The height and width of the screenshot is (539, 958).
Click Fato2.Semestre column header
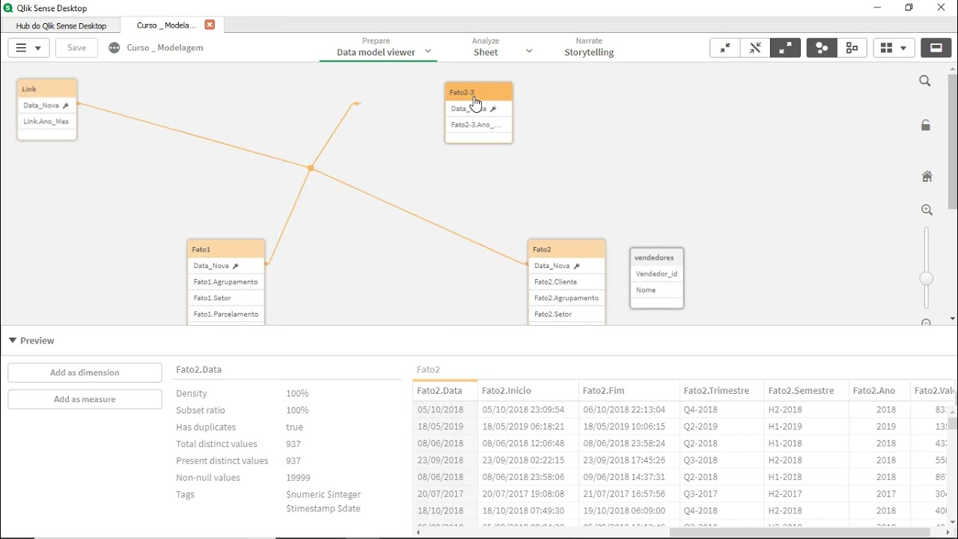807,391
